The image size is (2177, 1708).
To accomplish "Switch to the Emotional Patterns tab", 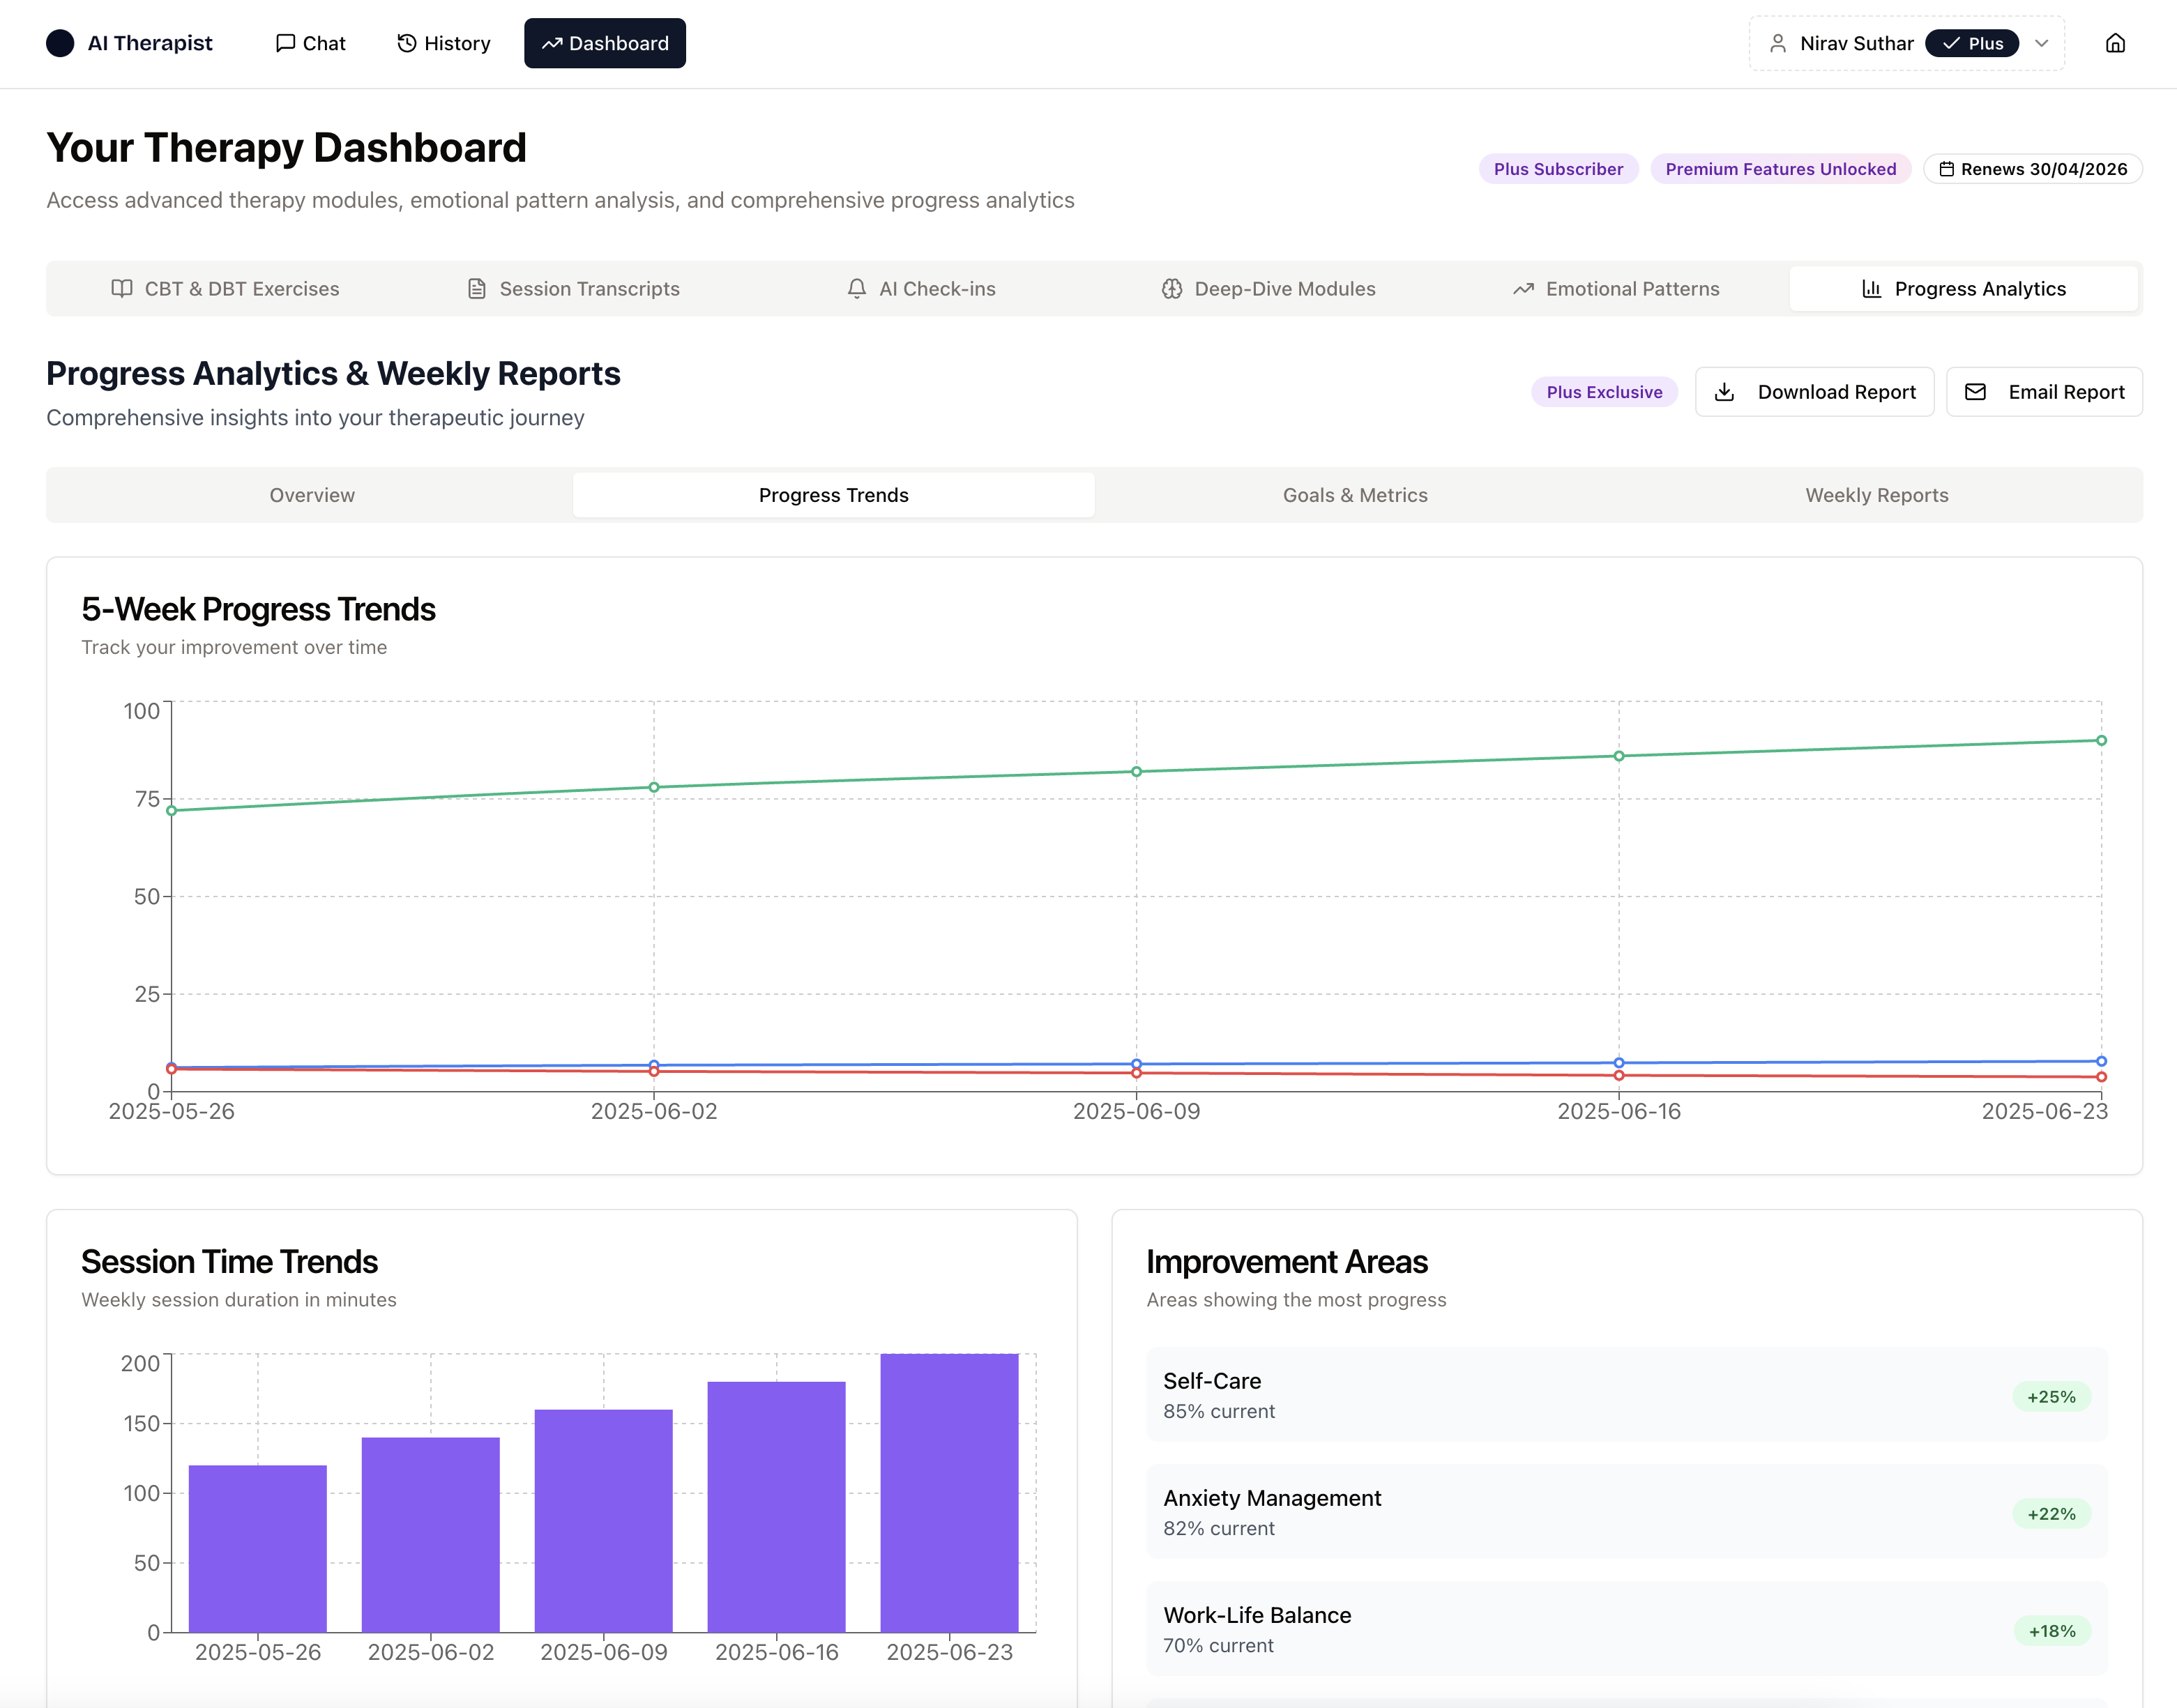I will (1616, 289).
